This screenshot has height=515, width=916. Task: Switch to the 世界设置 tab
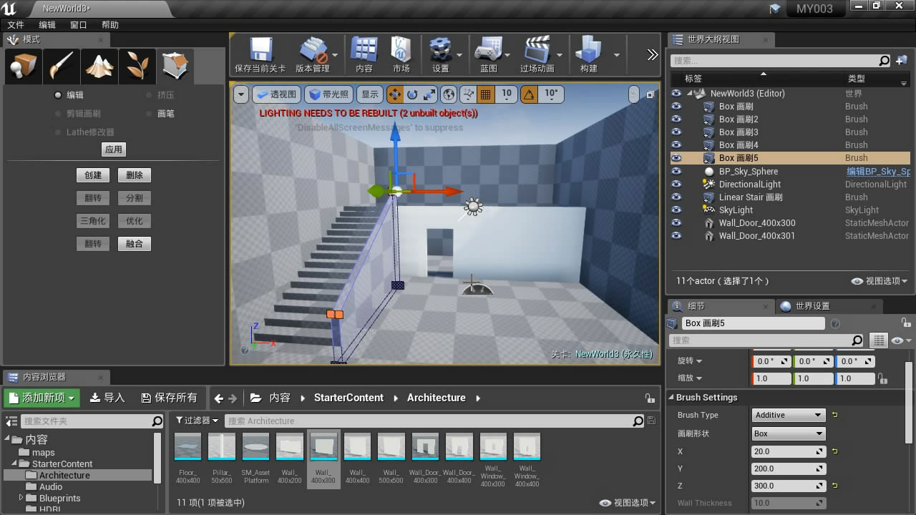click(x=812, y=306)
